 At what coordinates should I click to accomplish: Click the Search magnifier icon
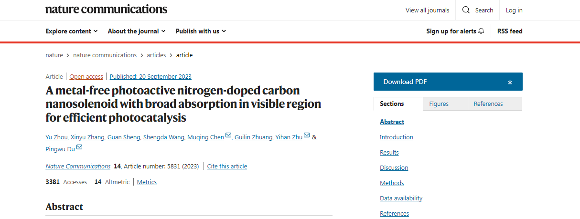(466, 10)
